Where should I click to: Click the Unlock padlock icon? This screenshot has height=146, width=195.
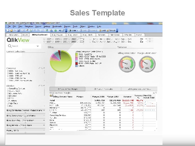(108, 30)
